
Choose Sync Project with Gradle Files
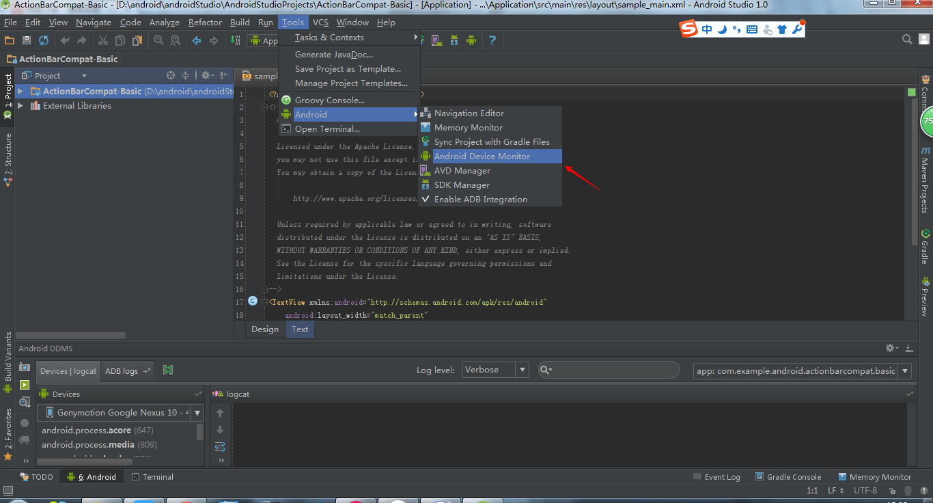[x=490, y=142]
